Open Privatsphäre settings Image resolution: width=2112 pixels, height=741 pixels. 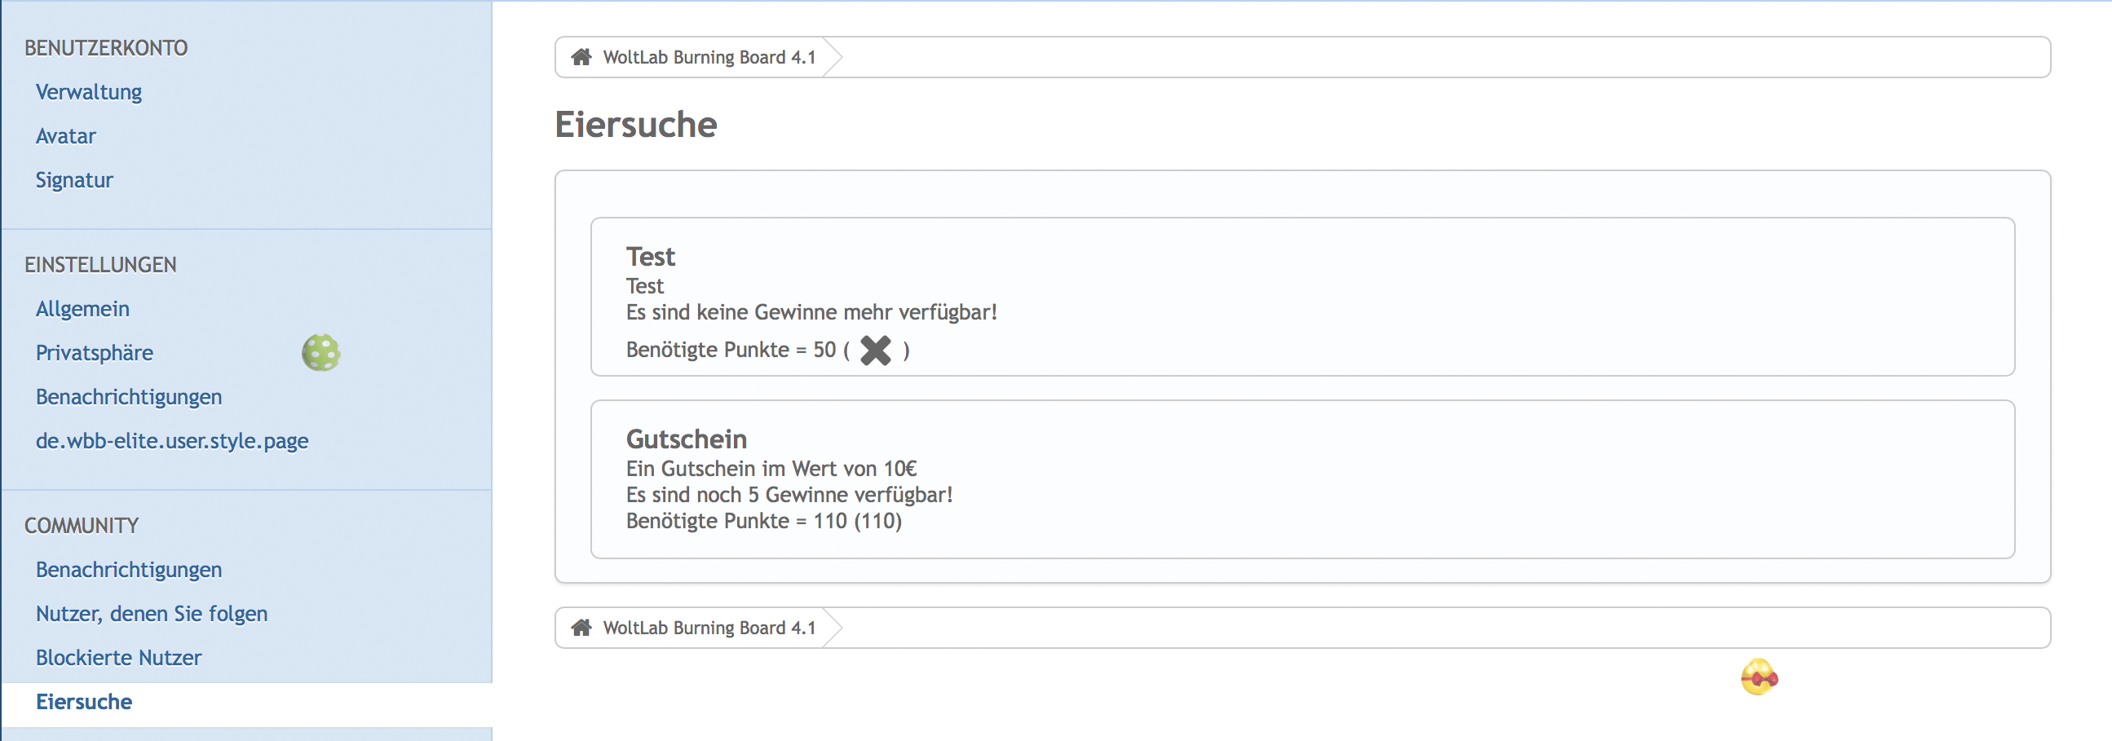click(x=95, y=353)
